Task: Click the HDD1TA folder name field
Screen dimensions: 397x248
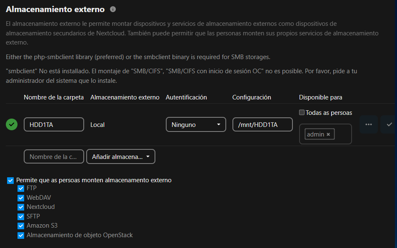Action: click(x=54, y=124)
